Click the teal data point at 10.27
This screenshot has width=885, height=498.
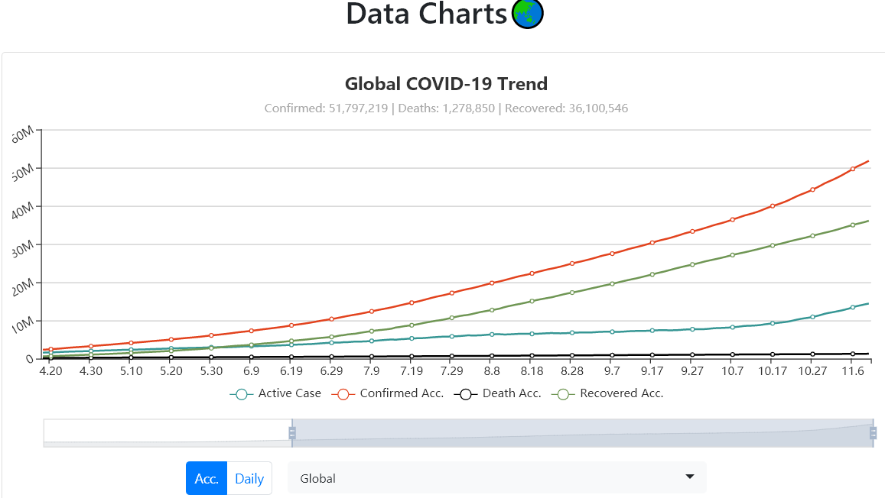[x=813, y=317]
